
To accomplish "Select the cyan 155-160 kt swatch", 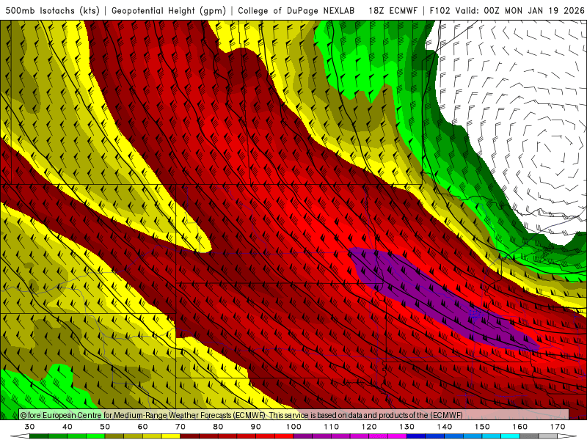I will (511, 436).
